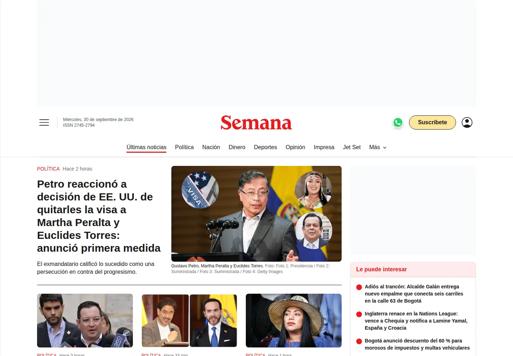Go to the Semana logo homepage

coord(256,122)
